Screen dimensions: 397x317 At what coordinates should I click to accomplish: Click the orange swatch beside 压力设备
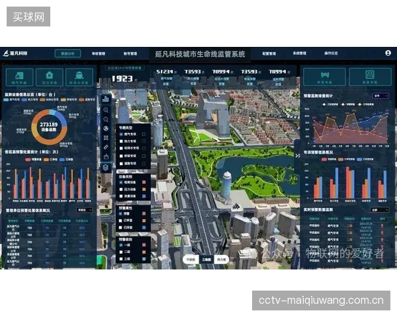pos(144,190)
